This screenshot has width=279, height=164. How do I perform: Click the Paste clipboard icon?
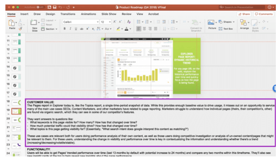[x=12, y=24]
